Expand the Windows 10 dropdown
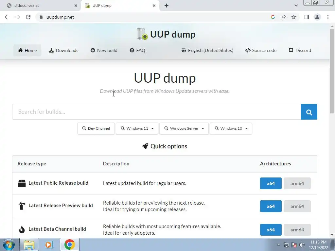 [231, 128]
